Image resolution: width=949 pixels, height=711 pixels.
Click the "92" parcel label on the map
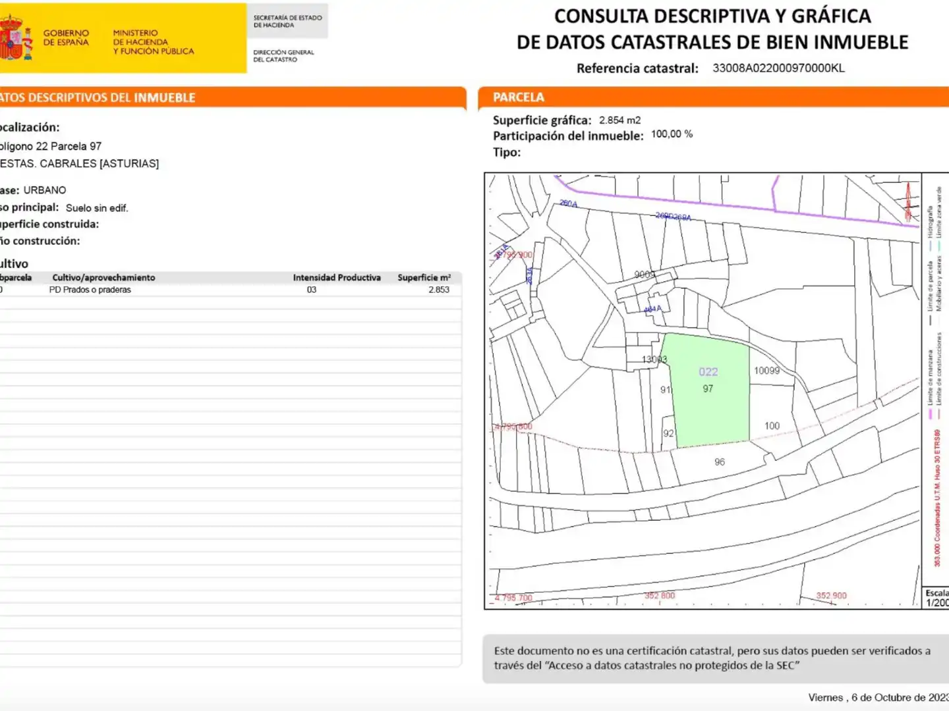[x=668, y=433]
